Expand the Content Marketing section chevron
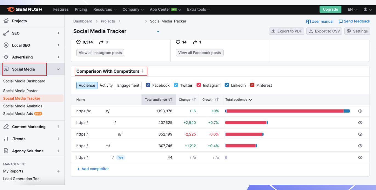Screen dimensions: 376x190 click(x=58, y=127)
